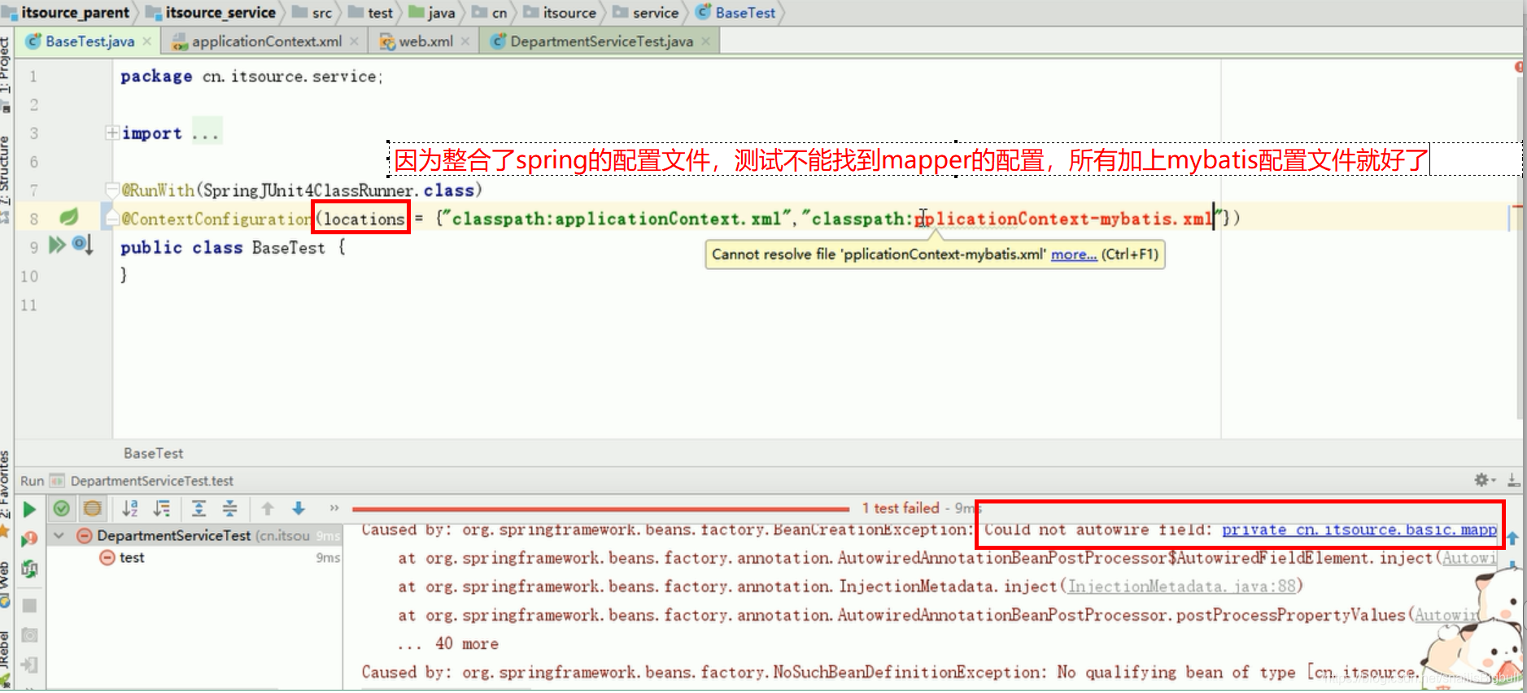This screenshot has height=693, width=1527.
Task: Click '1 test failed' status text
Action: pos(901,508)
